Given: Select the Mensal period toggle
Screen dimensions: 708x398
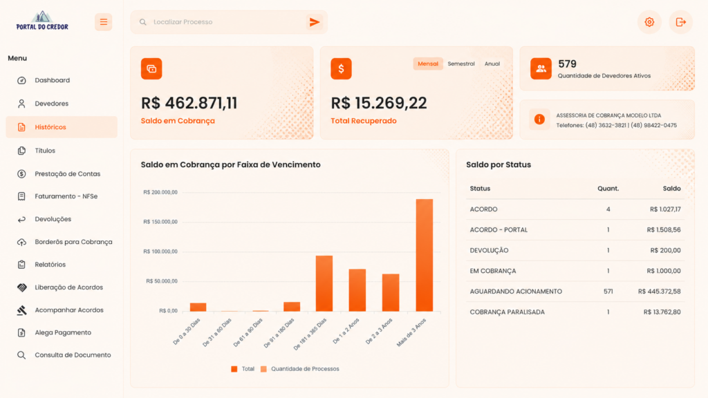Looking at the screenshot, I should point(427,64).
